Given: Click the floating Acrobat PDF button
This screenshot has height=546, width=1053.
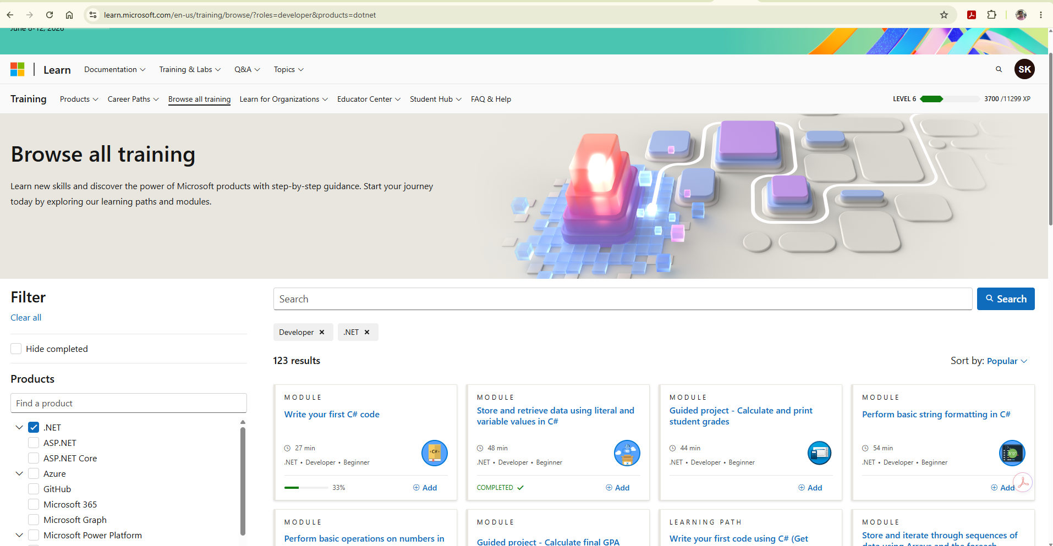Looking at the screenshot, I should [1023, 483].
